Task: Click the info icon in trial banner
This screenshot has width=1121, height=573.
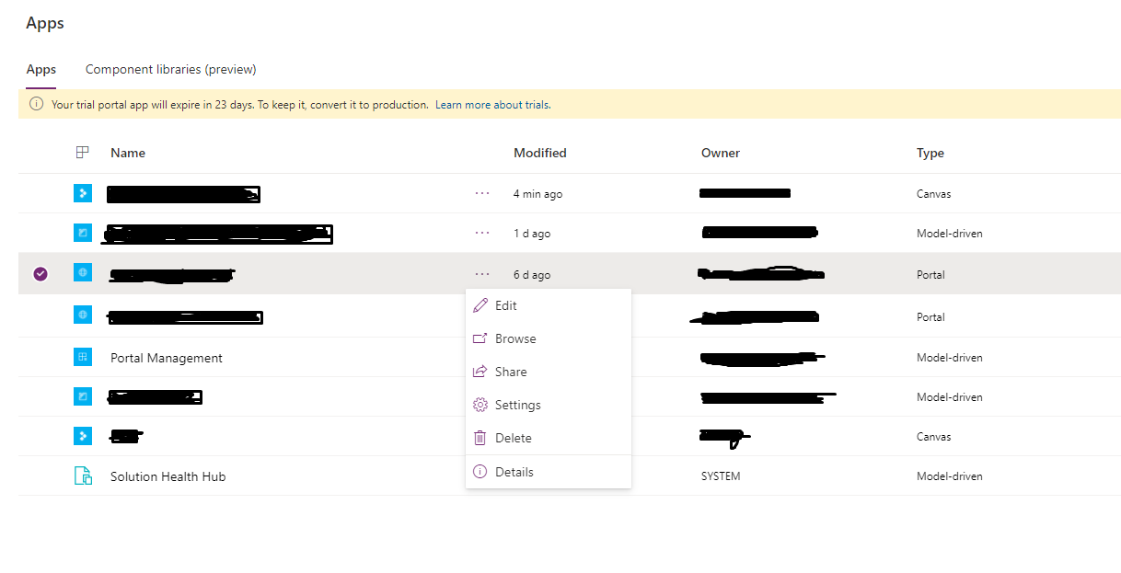Action: click(37, 105)
